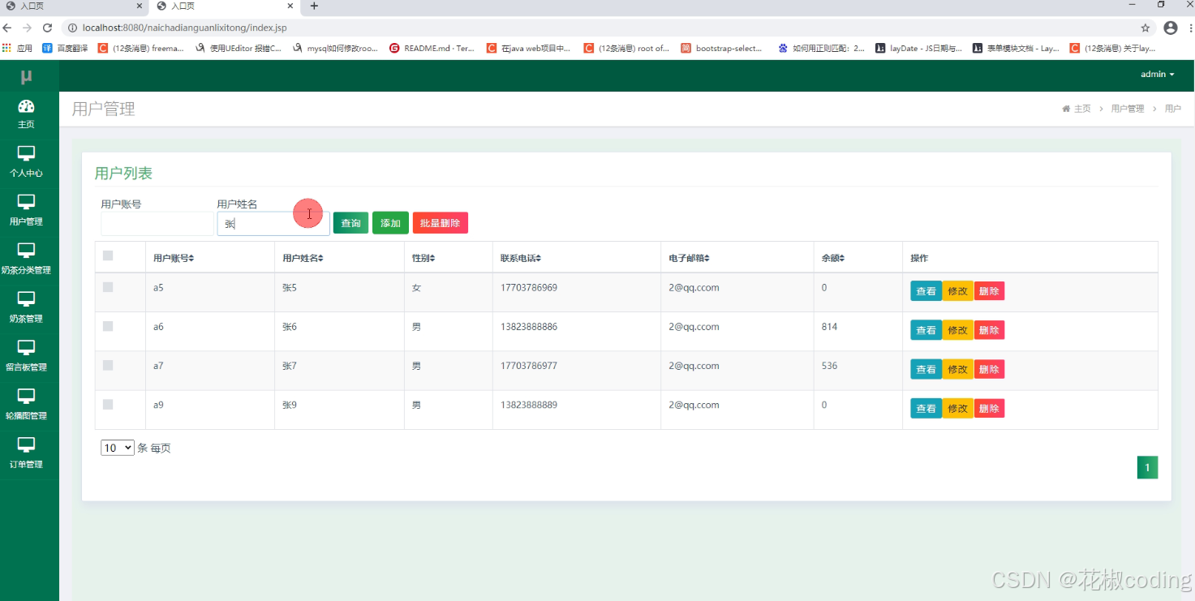Sort by 联系电话 column header
Image resolution: width=1195 pixels, height=601 pixels.
click(x=521, y=258)
